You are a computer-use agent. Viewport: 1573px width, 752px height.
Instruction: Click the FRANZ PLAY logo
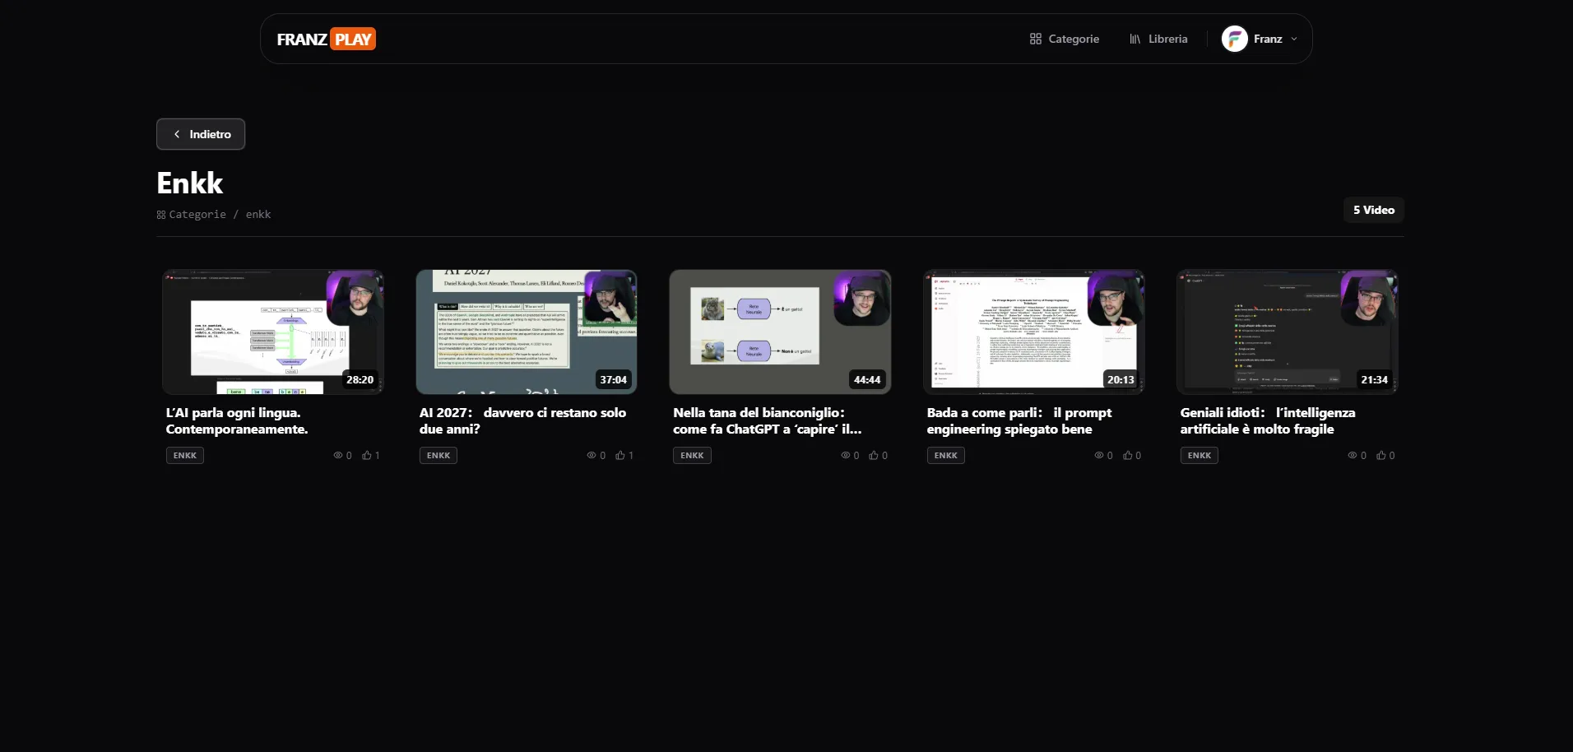pos(326,39)
